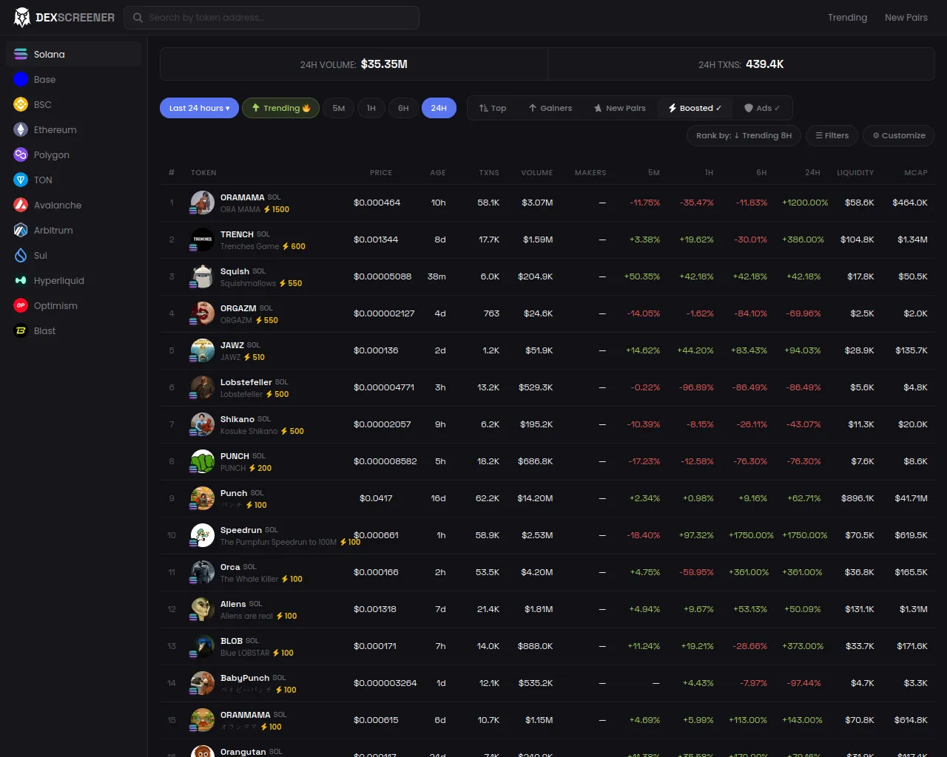Switch to the Top tab

(493, 108)
